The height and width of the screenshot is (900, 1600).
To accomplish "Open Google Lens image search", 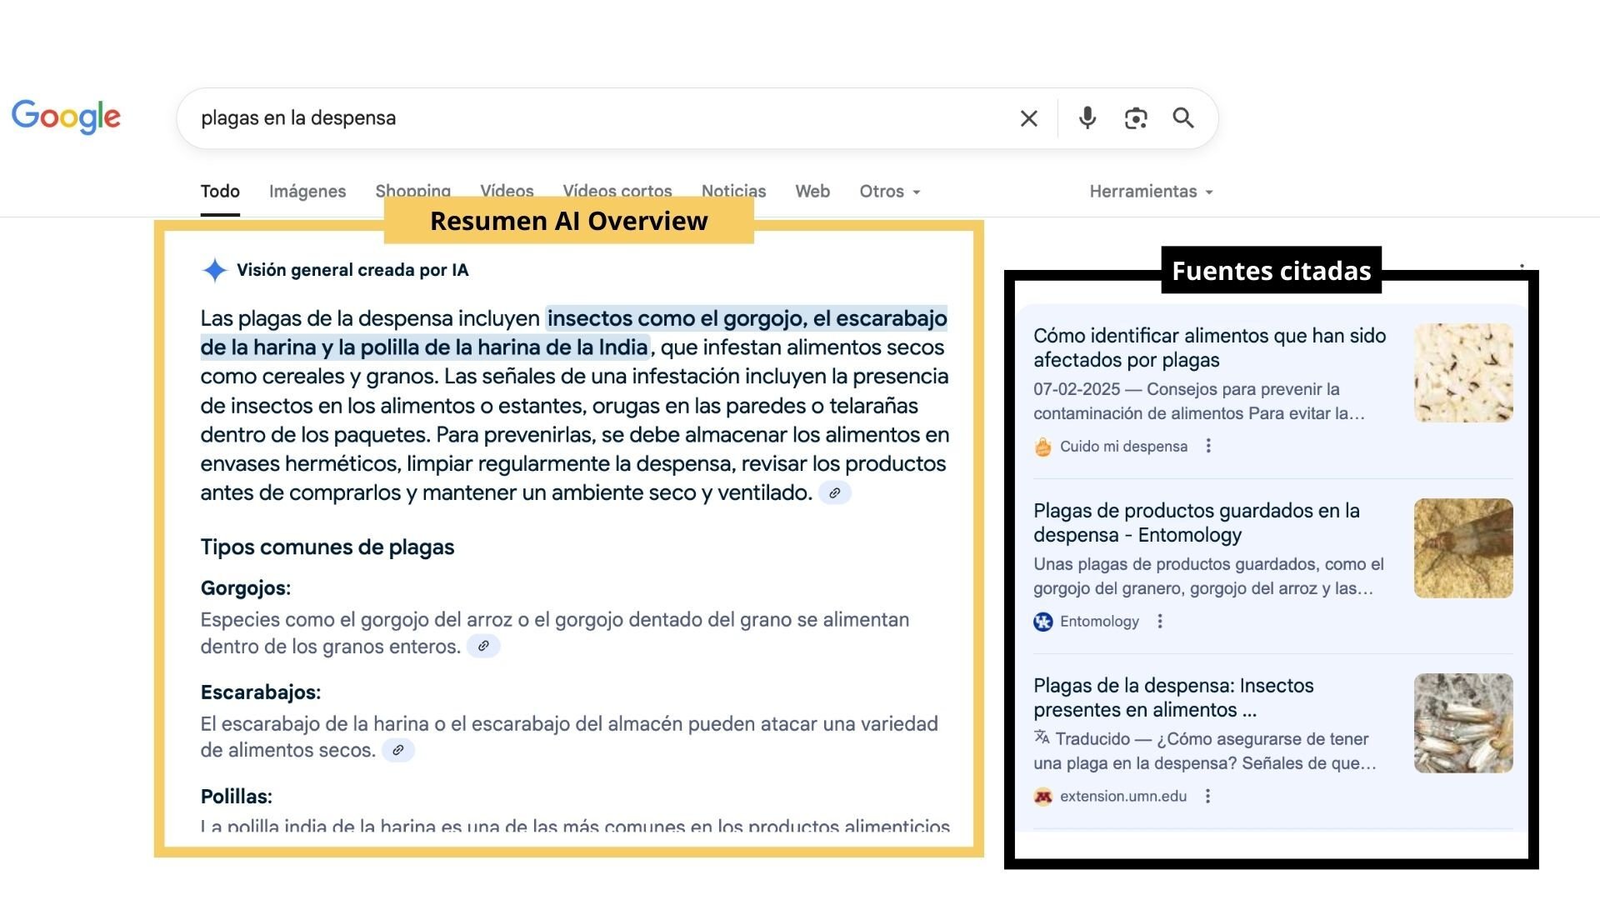I will pyautogui.click(x=1136, y=118).
